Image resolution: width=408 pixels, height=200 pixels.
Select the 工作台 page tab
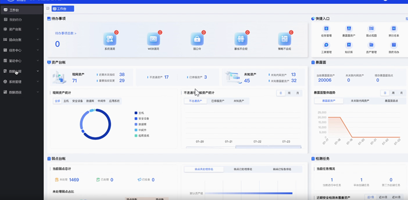pos(63,9)
